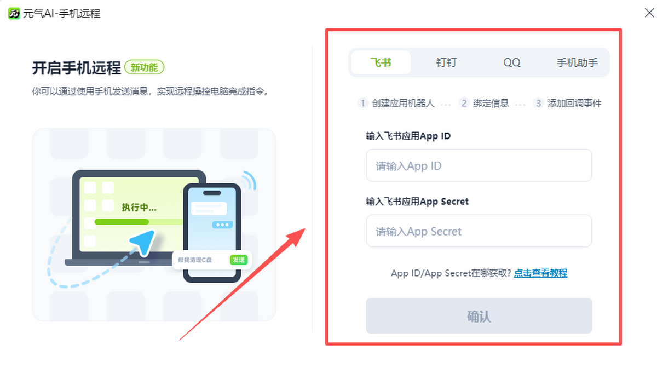Open the 手机助手 tab

click(577, 62)
